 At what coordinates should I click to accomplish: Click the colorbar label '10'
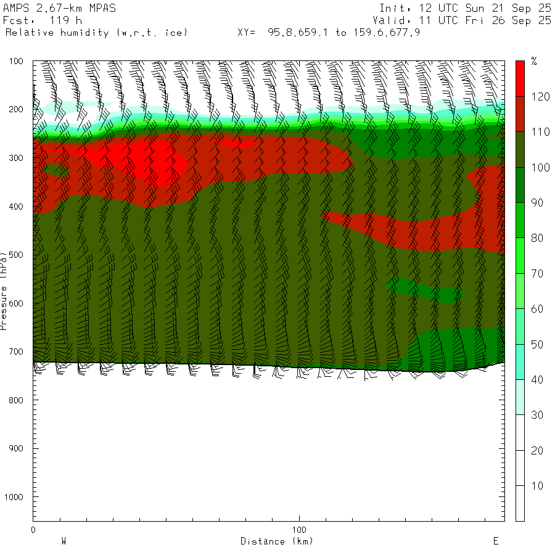tap(537, 486)
